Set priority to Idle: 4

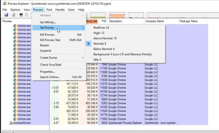coord(125,60)
